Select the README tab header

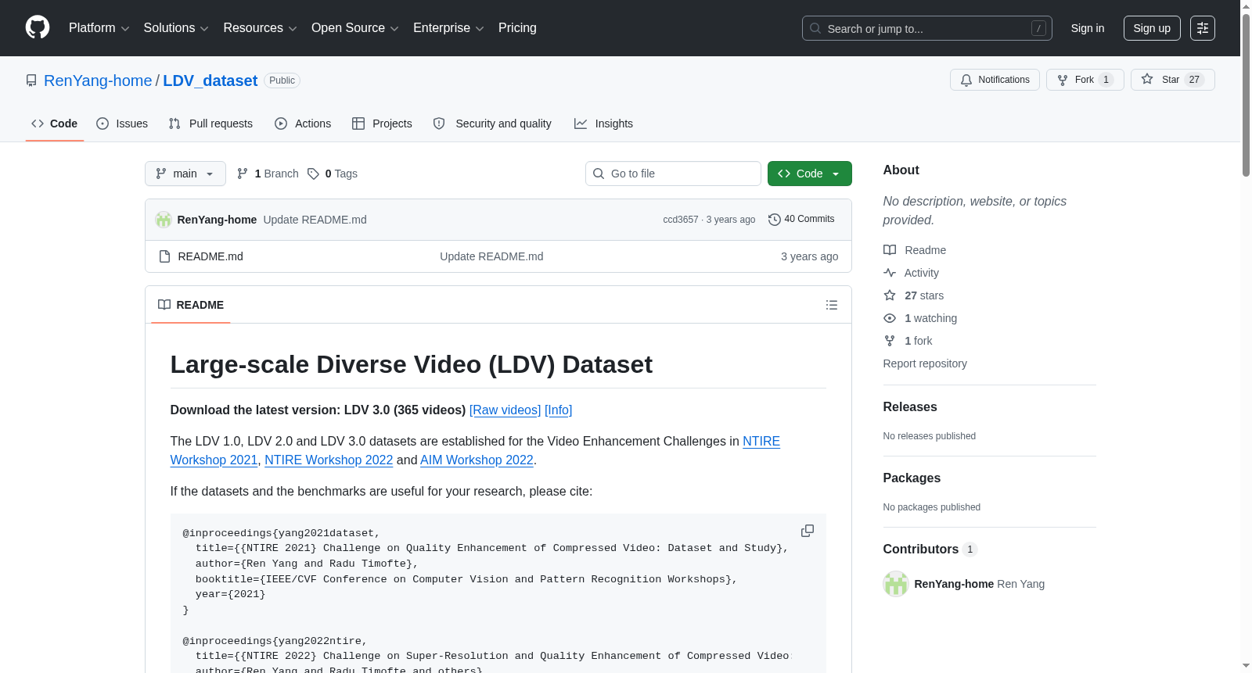pyautogui.click(x=191, y=305)
